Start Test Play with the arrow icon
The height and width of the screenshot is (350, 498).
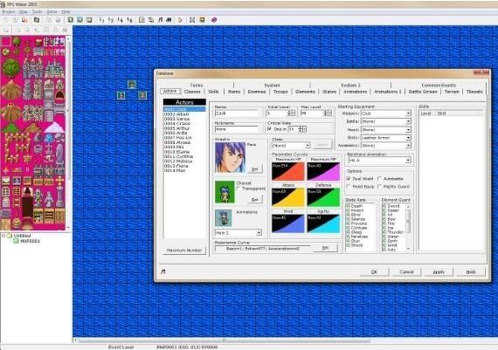pos(180,20)
